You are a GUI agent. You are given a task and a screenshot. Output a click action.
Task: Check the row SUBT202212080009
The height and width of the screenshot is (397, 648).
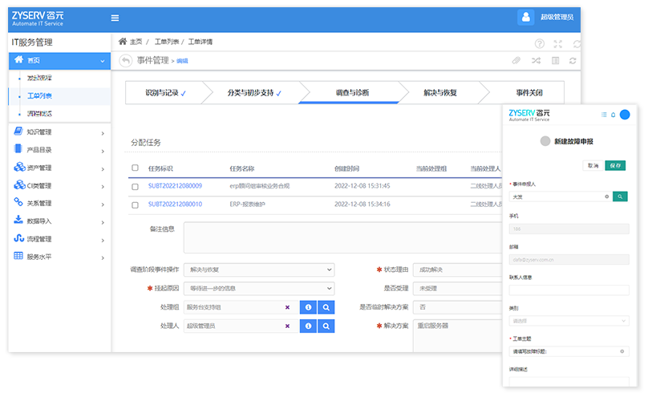coord(135,187)
